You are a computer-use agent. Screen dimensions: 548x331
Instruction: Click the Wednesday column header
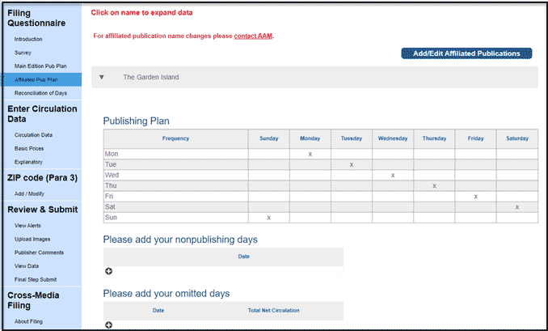click(x=393, y=138)
